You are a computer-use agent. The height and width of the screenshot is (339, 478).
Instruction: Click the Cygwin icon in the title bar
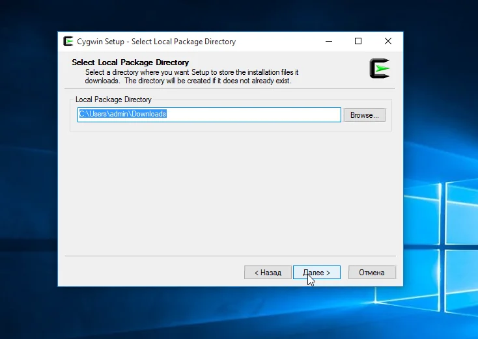coord(68,41)
